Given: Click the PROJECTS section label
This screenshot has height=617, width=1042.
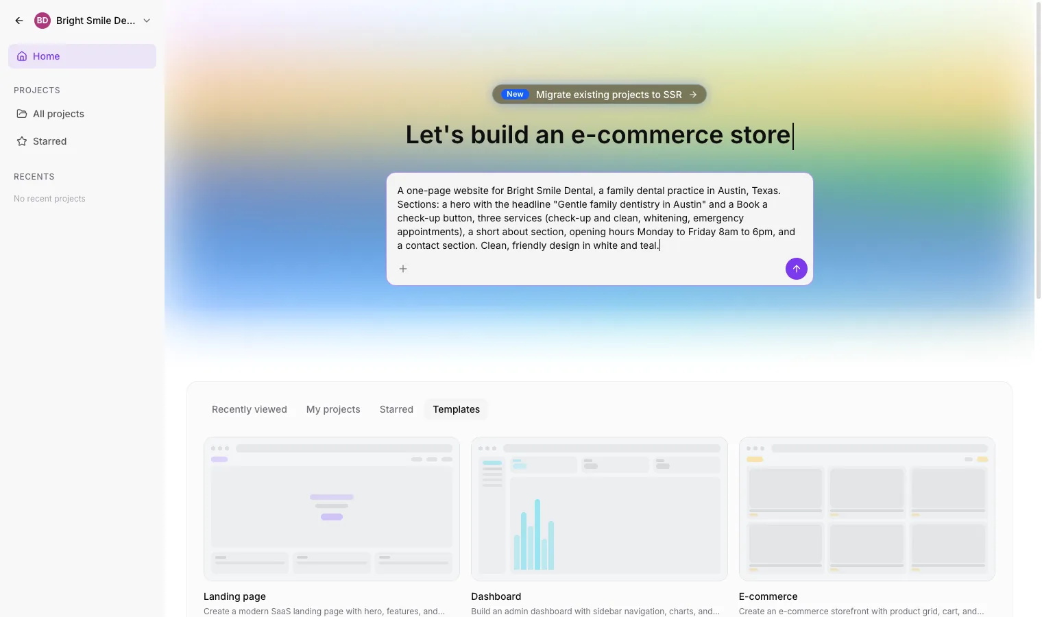Looking at the screenshot, I should pyautogui.click(x=37, y=90).
